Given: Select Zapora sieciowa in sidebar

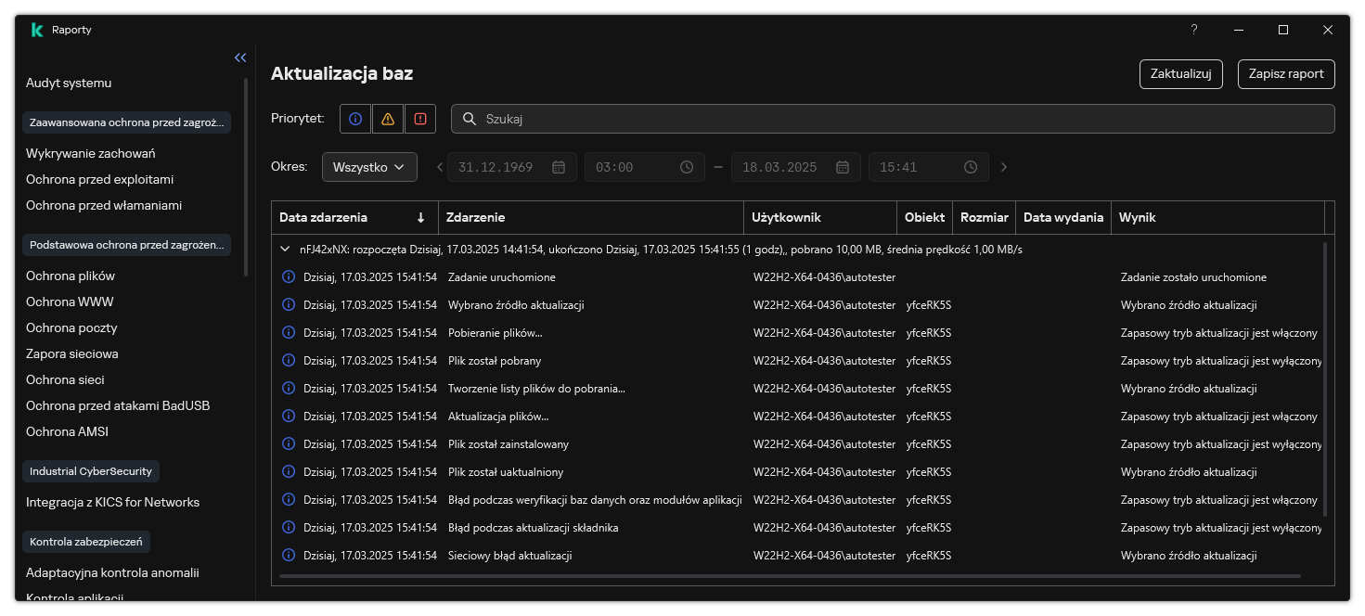Looking at the screenshot, I should pyautogui.click(x=72, y=353).
